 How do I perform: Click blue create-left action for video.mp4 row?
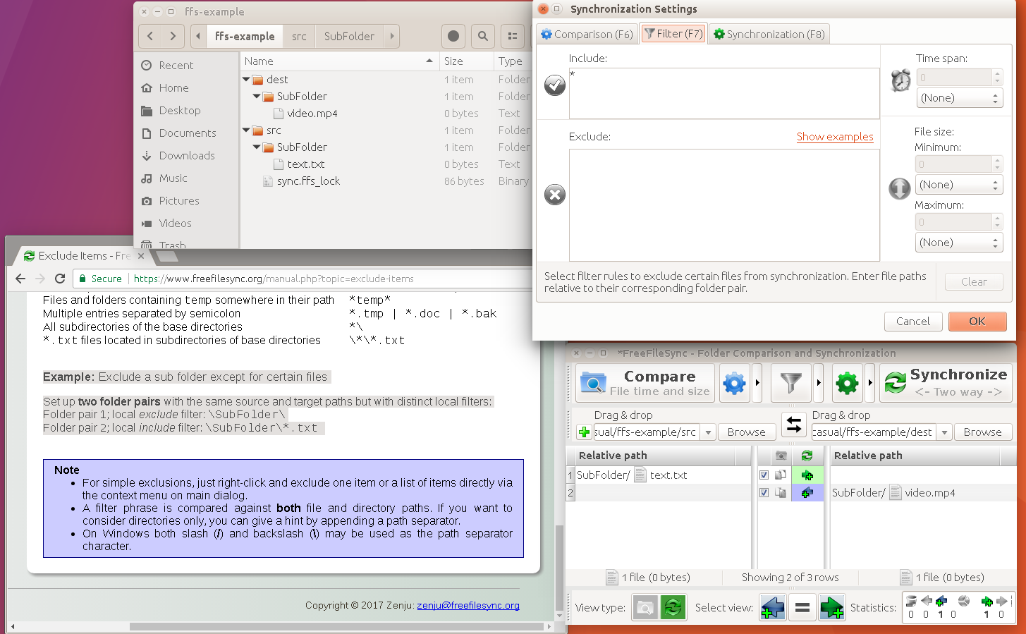tap(807, 492)
